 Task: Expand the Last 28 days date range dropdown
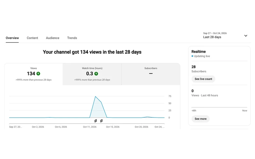[225, 35]
